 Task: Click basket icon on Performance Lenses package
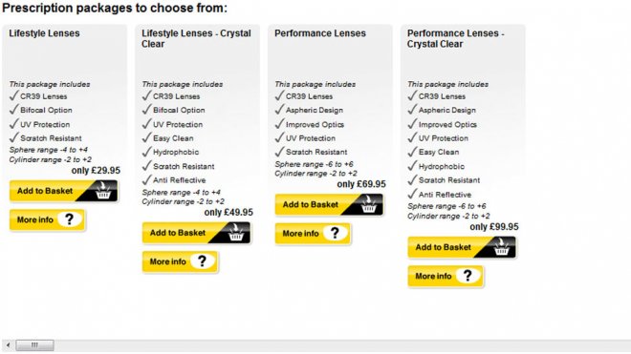(369, 205)
